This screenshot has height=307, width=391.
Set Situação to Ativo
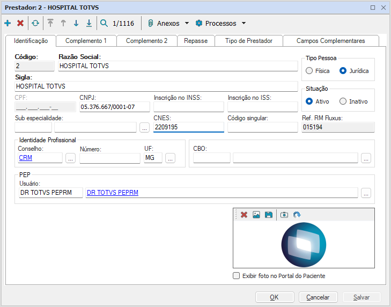[309, 101]
